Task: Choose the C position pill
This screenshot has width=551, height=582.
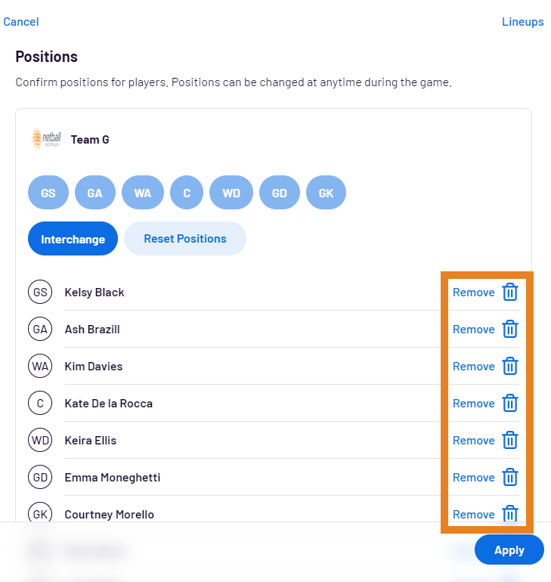Action: click(187, 193)
